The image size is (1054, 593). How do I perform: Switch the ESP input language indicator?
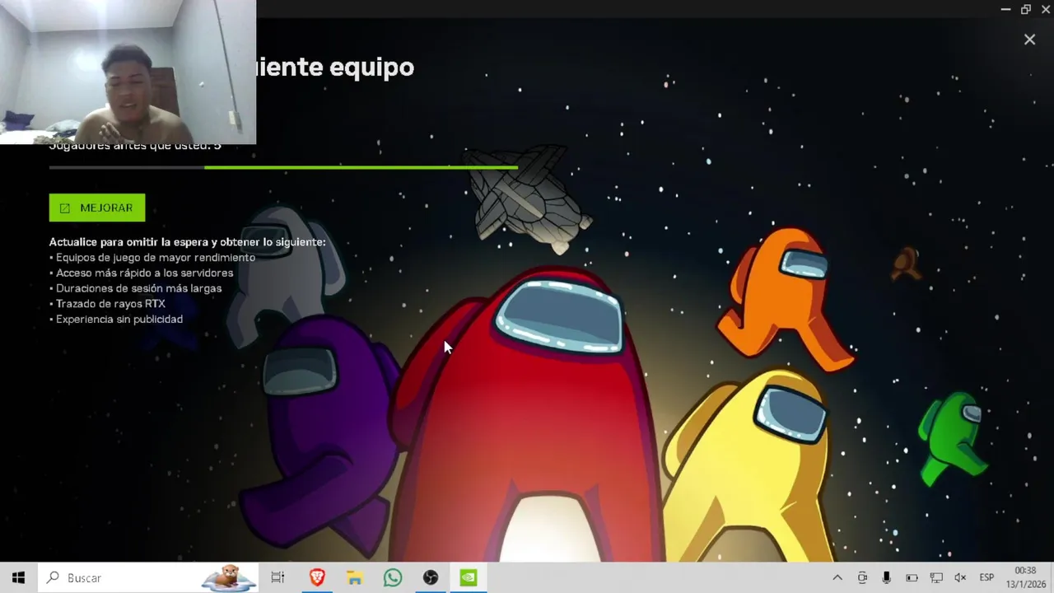[986, 577]
